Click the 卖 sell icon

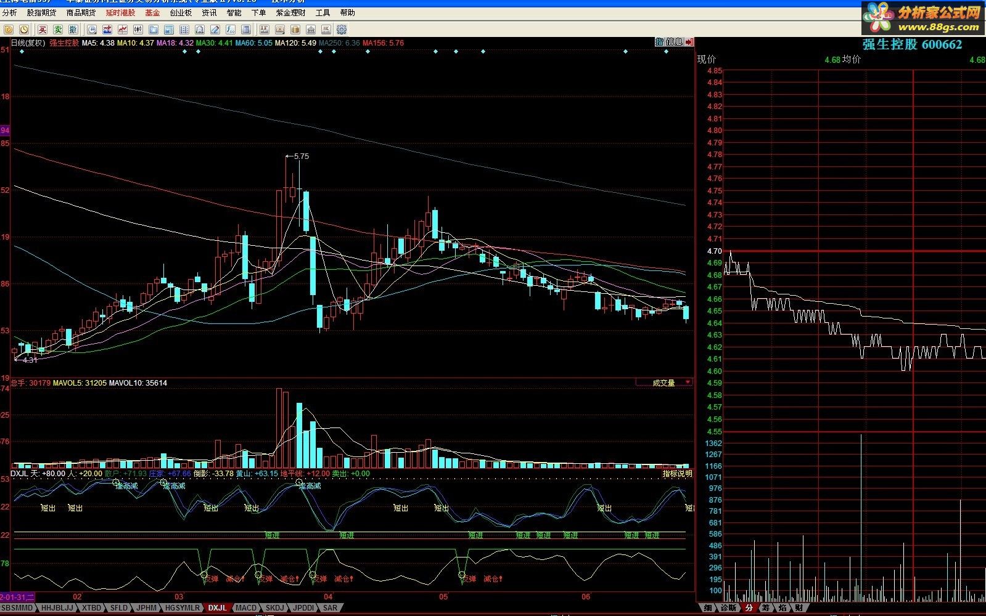[x=58, y=30]
